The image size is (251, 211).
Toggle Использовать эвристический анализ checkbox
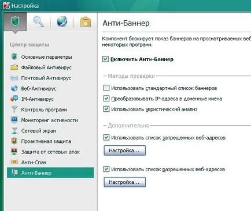pos(106,109)
